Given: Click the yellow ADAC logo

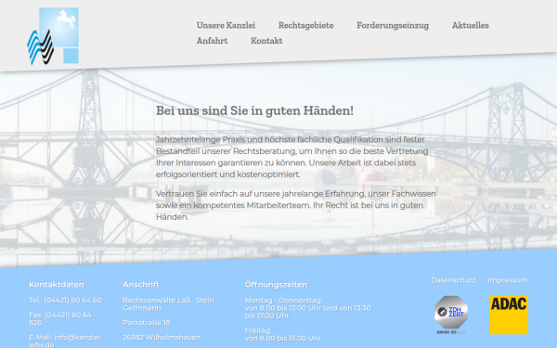Looking at the screenshot, I should 509,315.
